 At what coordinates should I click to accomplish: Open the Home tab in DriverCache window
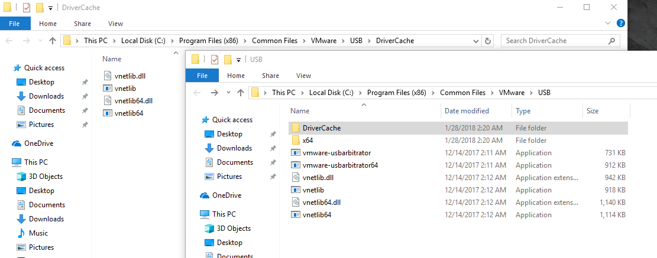(x=48, y=24)
